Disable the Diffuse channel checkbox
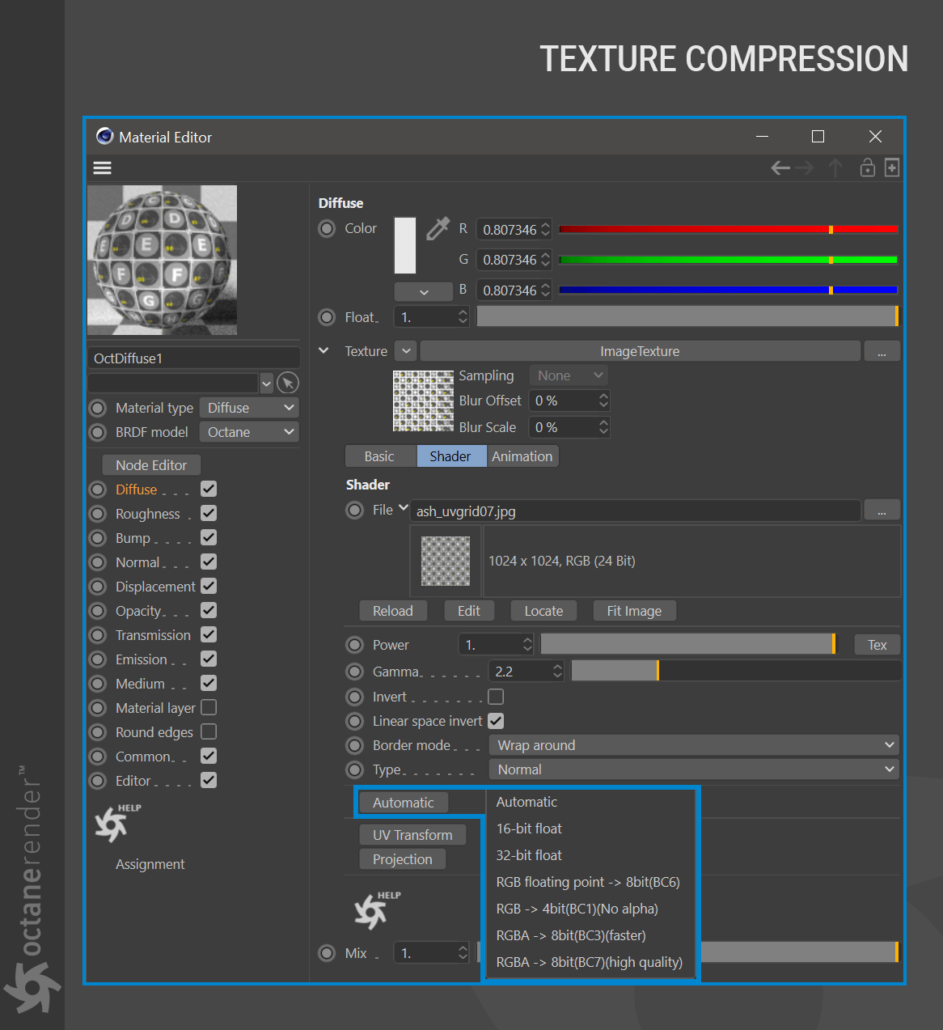This screenshot has width=943, height=1030. coord(209,489)
